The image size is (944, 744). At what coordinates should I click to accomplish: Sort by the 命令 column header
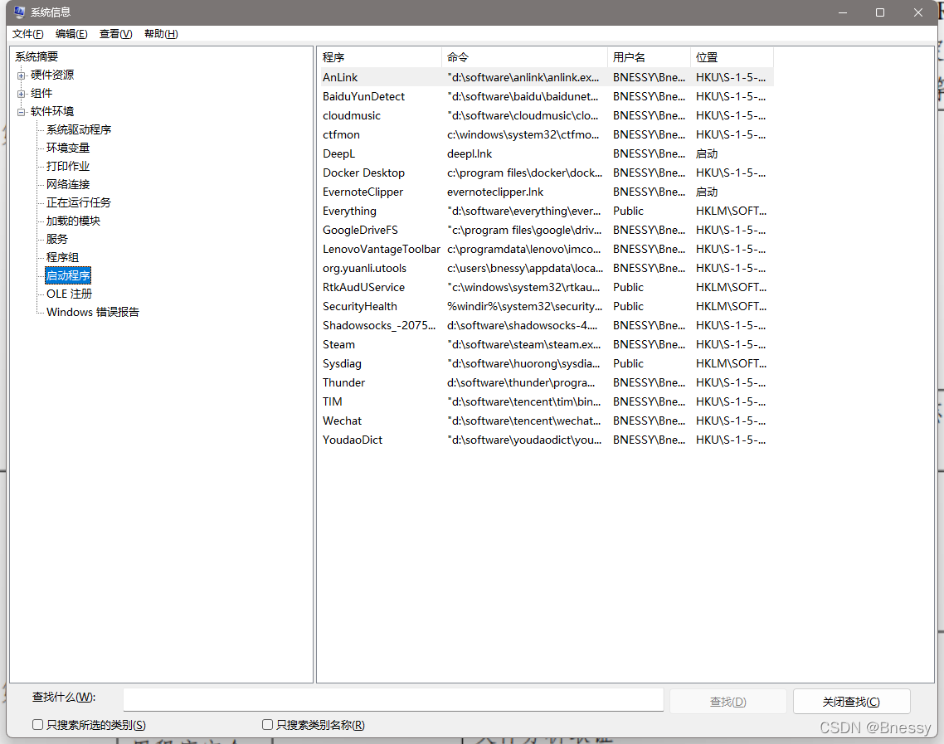(x=524, y=57)
